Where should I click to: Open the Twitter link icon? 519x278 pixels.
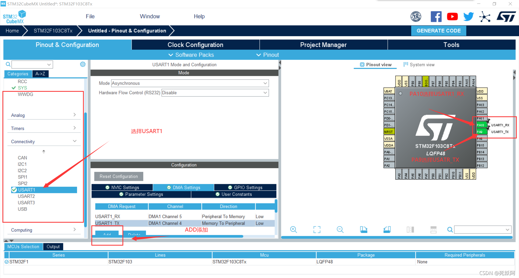click(x=468, y=17)
